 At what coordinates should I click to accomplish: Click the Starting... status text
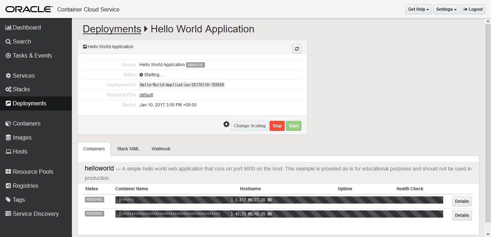tap(153, 75)
